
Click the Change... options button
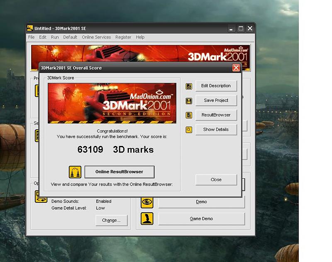pyautogui.click(x=111, y=221)
